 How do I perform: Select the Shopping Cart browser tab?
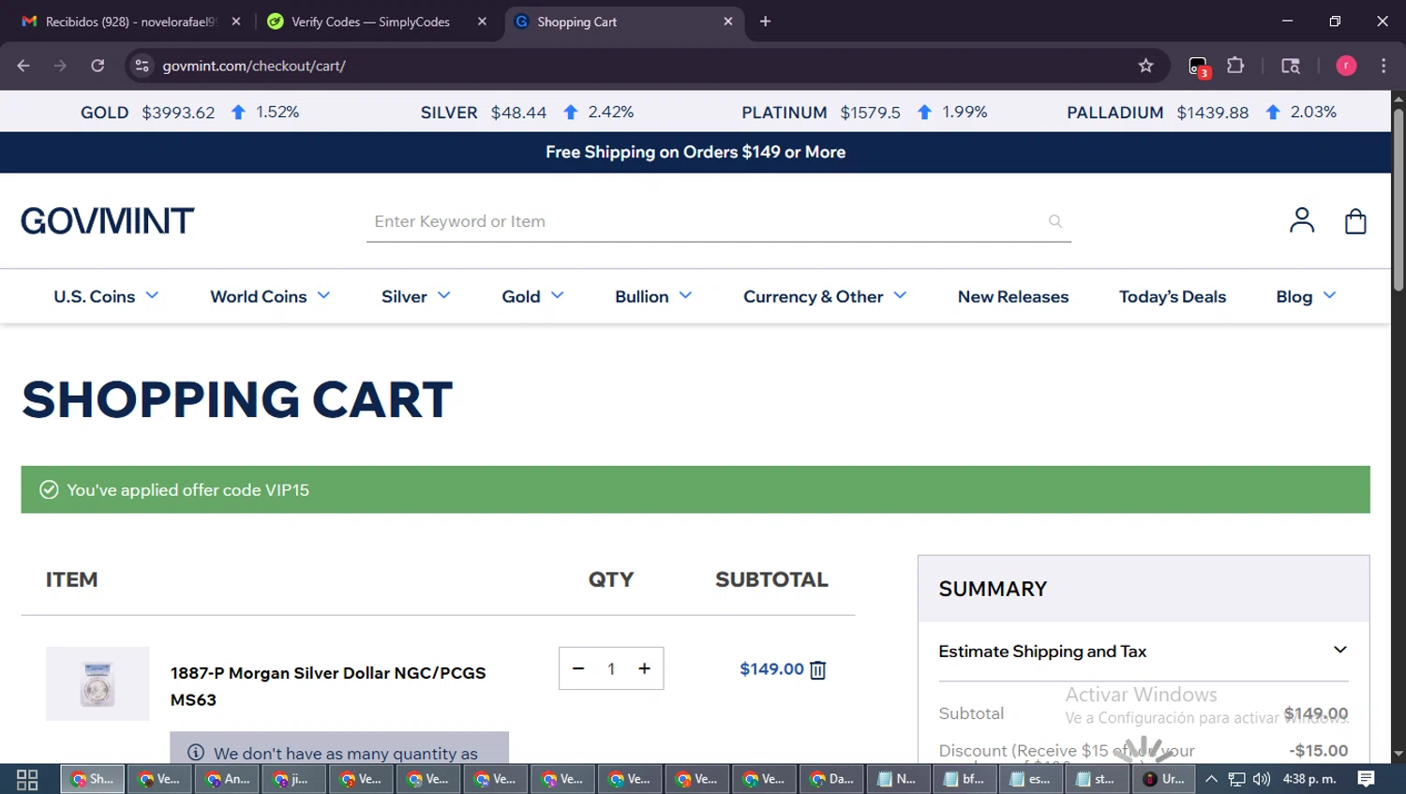coord(624,22)
